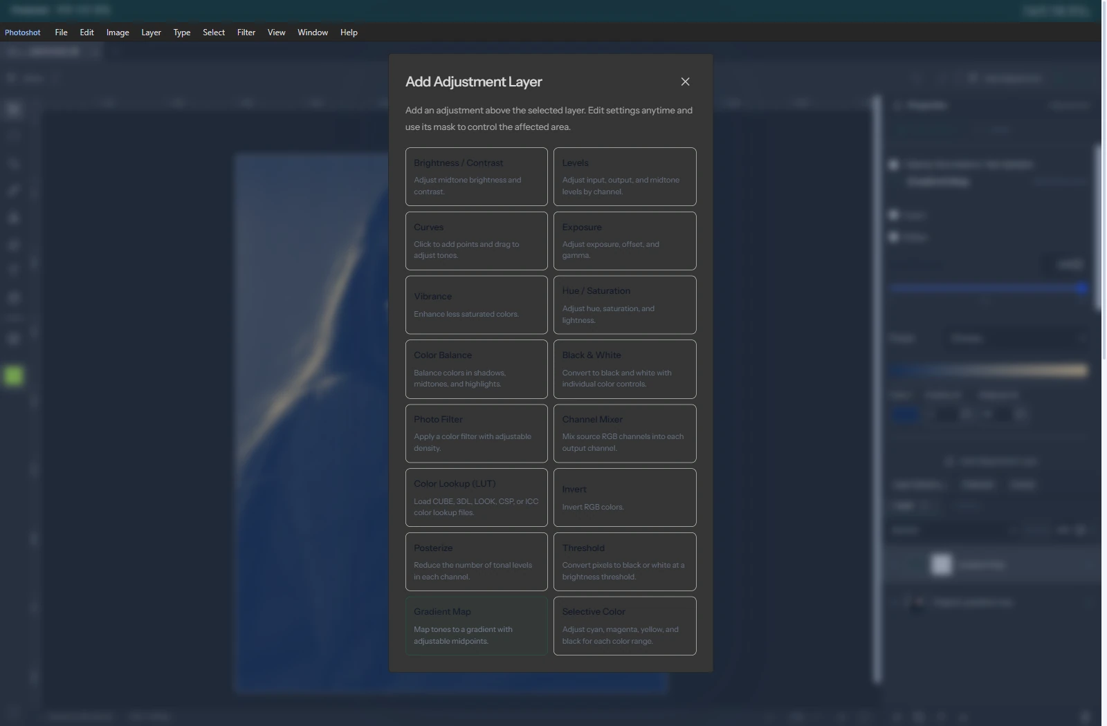Select the Selective Color card
This screenshot has width=1107, height=726.
coord(625,626)
